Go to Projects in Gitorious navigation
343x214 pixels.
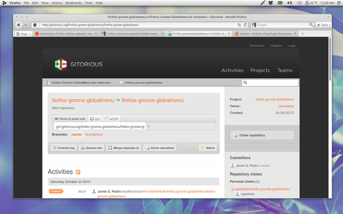click(260, 70)
